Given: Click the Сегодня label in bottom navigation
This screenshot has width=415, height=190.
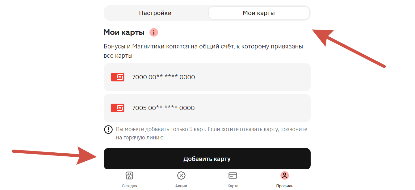Looking at the screenshot, I should coord(129,186).
